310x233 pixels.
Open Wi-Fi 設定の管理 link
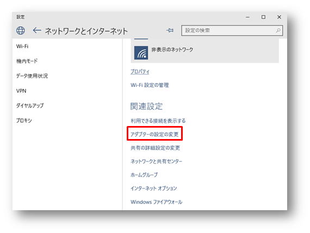tap(150, 85)
